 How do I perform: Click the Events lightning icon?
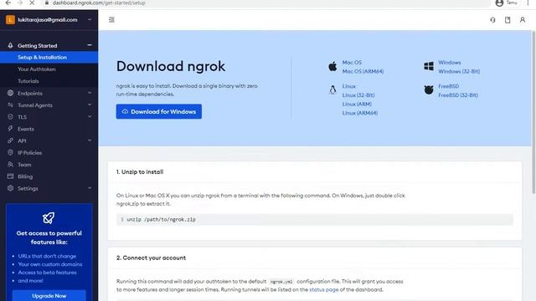point(10,129)
